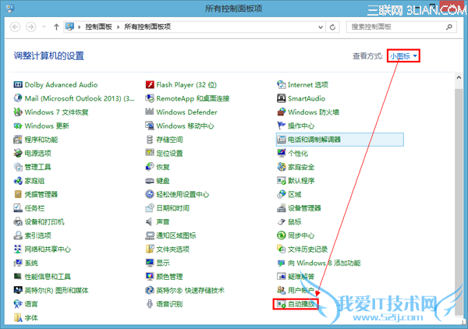Viewport: 468px width, 329px height.
Task: Refresh the control panel view
Action: coord(332,27)
